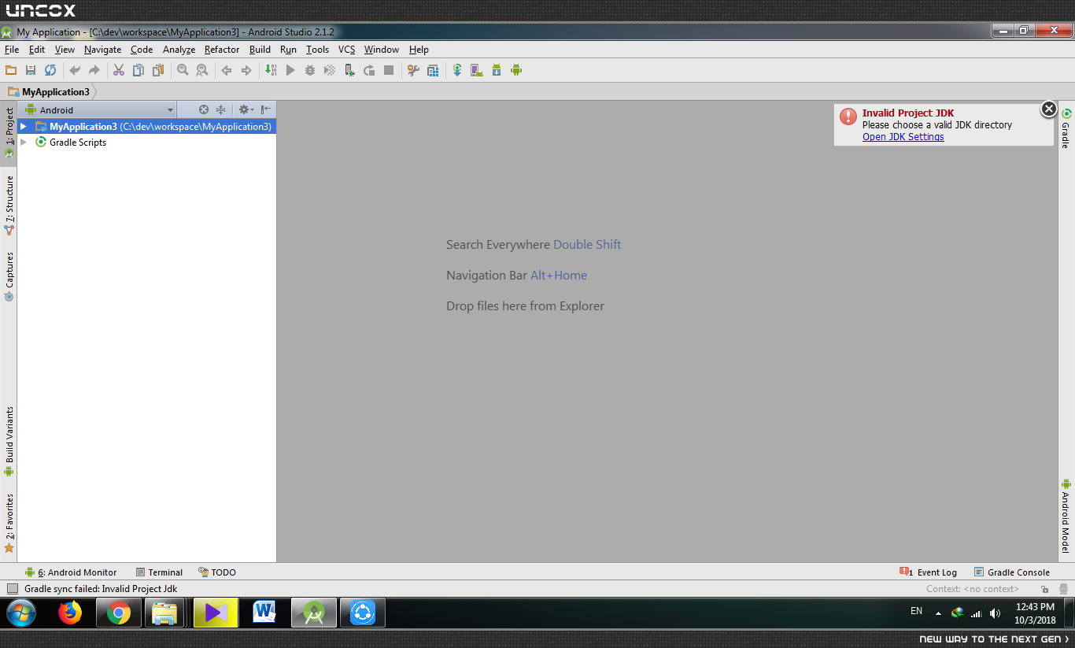Click Scroll from Source crosshair icon
The height and width of the screenshot is (648, 1075).
point(204,110)
